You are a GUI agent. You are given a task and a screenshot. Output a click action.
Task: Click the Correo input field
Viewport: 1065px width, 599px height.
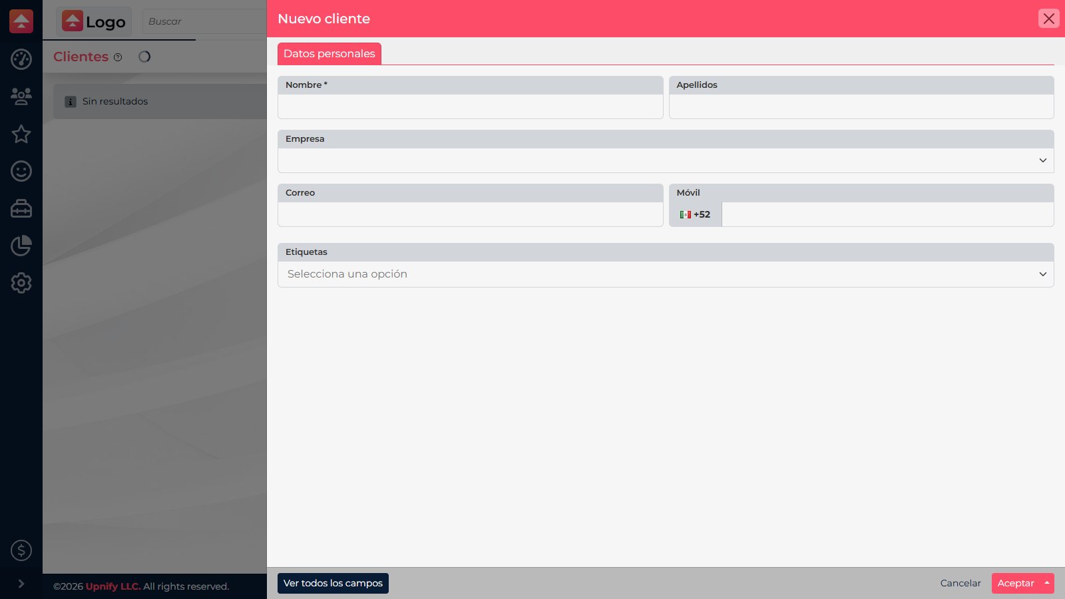(x=471, y=214)
